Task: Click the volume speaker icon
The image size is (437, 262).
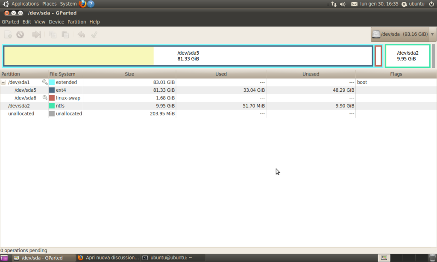Action: click(x=343, y=4)
